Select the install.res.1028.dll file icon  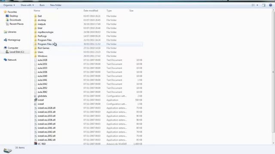pyautogui.click(x=35, y=108)
